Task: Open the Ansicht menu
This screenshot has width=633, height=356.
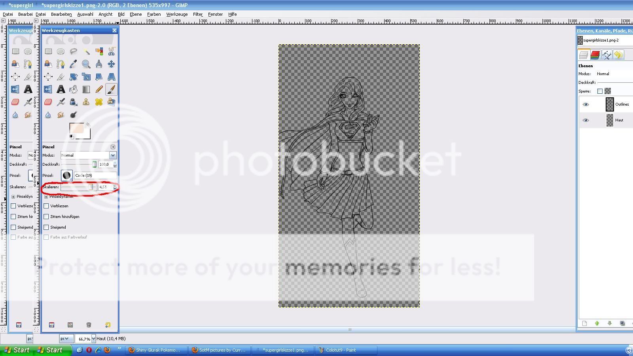Action: (105, 14)
